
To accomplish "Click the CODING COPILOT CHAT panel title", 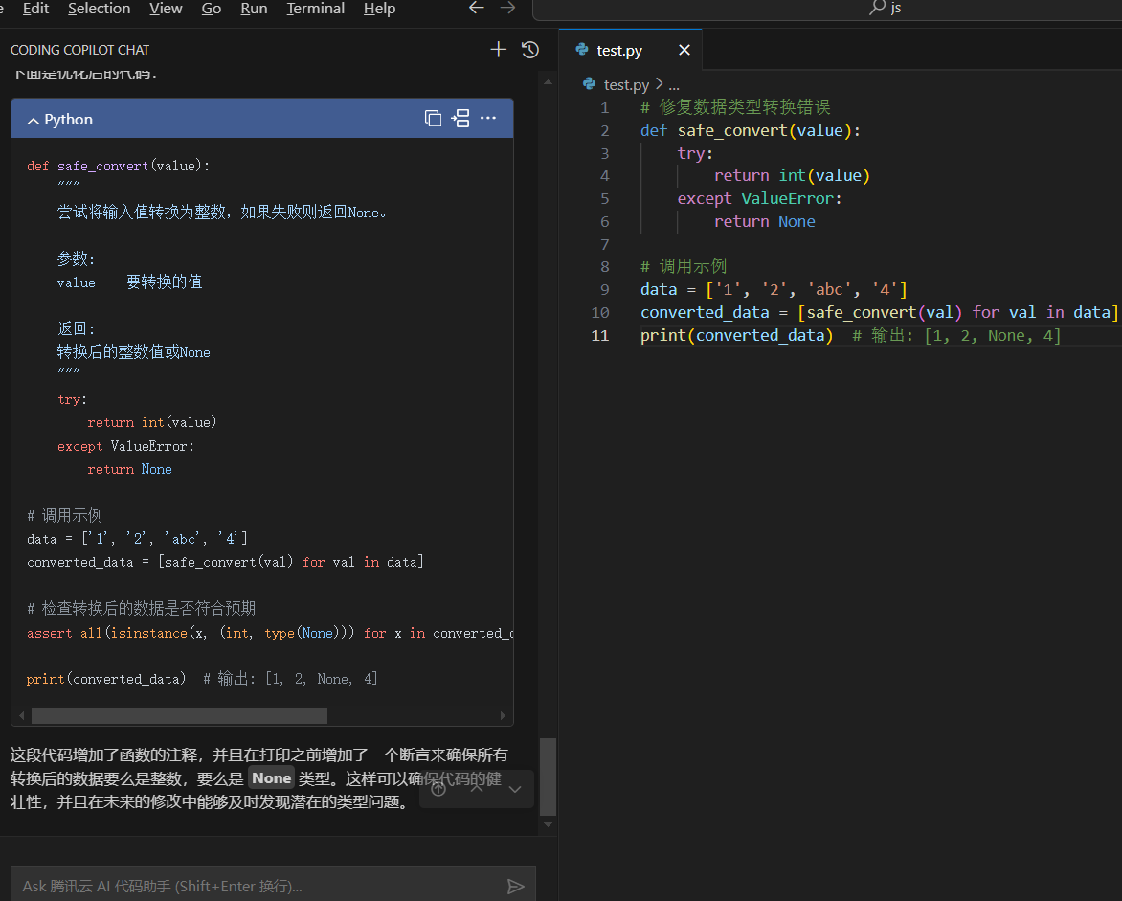I will click(x=80, y=50).
